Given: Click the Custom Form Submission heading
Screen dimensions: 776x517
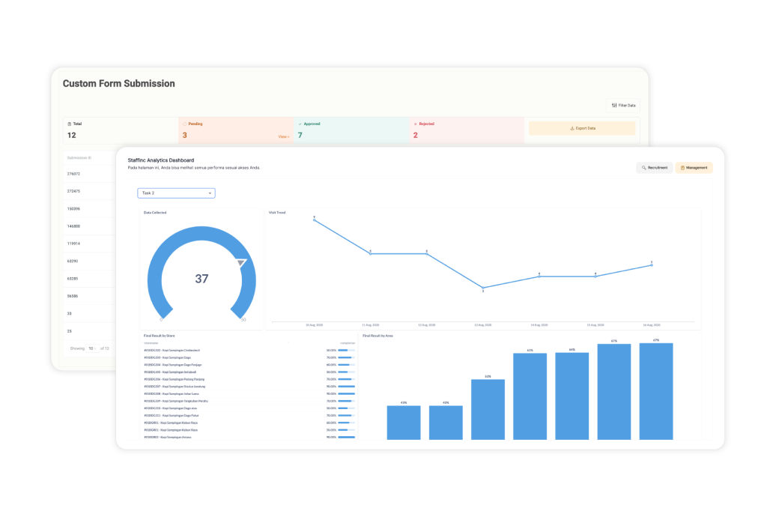Looking at the screenshot, I should pyautogui.click(x=119, y=84).
